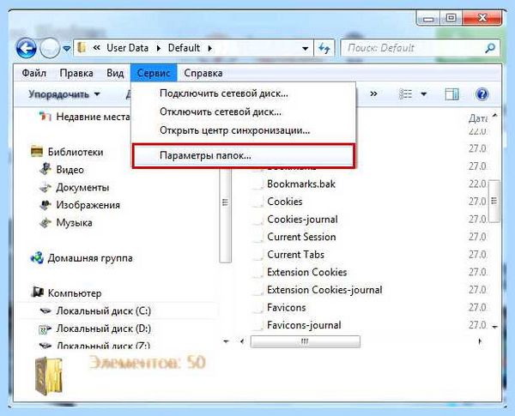The width and height of the screenshot is (515, 416).
Task: Select Локальный диск (D:)
Action: (104, 329)
